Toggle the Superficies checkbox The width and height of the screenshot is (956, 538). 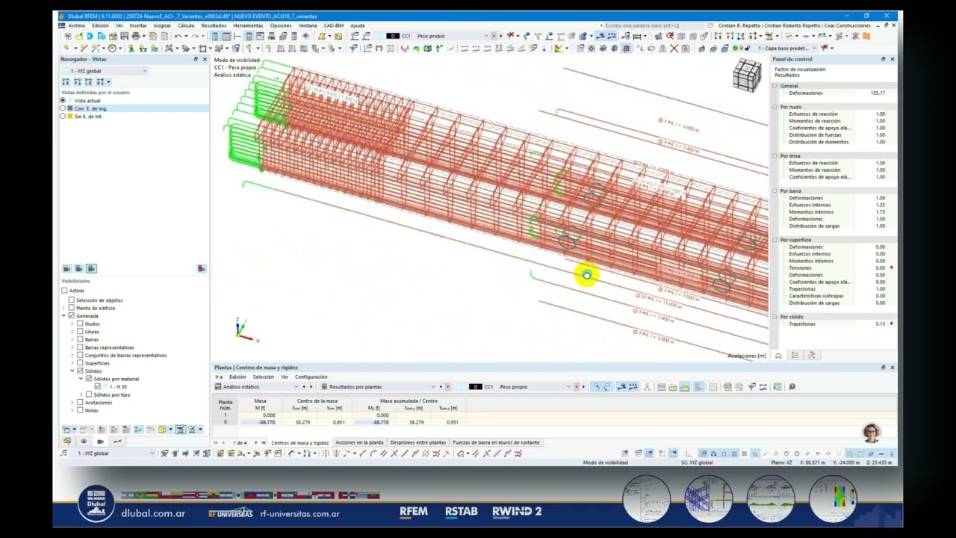(80, 363)
